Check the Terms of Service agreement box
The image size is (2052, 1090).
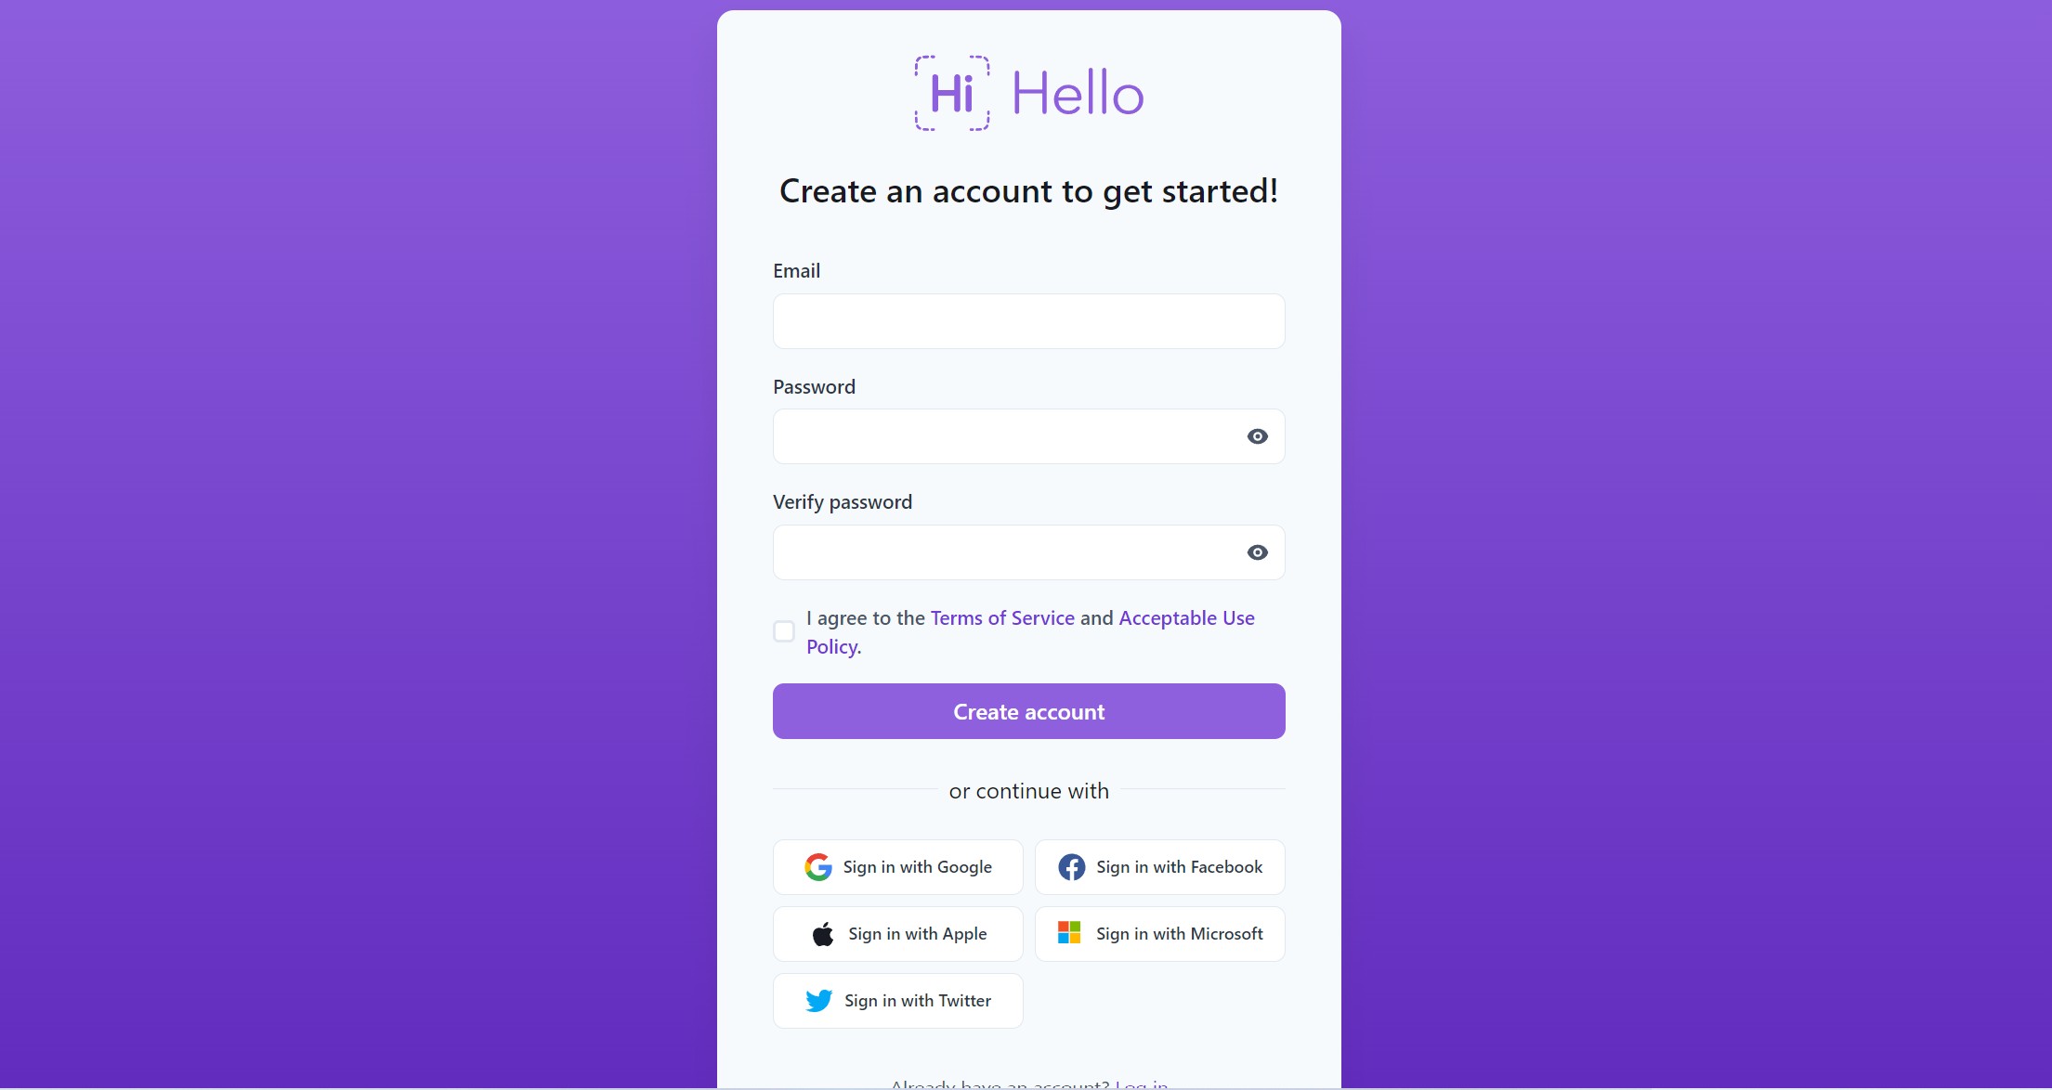tap(784, 631)
